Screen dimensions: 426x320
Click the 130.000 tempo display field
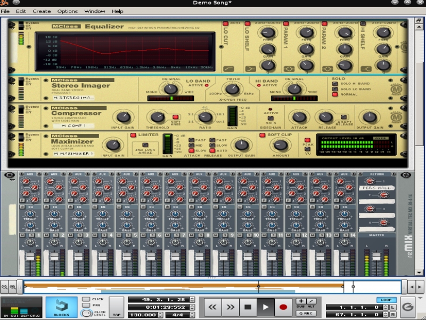point(145,315)
